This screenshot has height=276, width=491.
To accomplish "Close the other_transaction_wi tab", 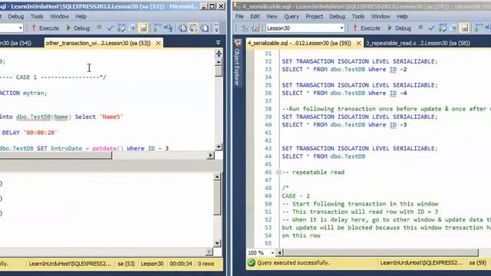I will [158, 43].
